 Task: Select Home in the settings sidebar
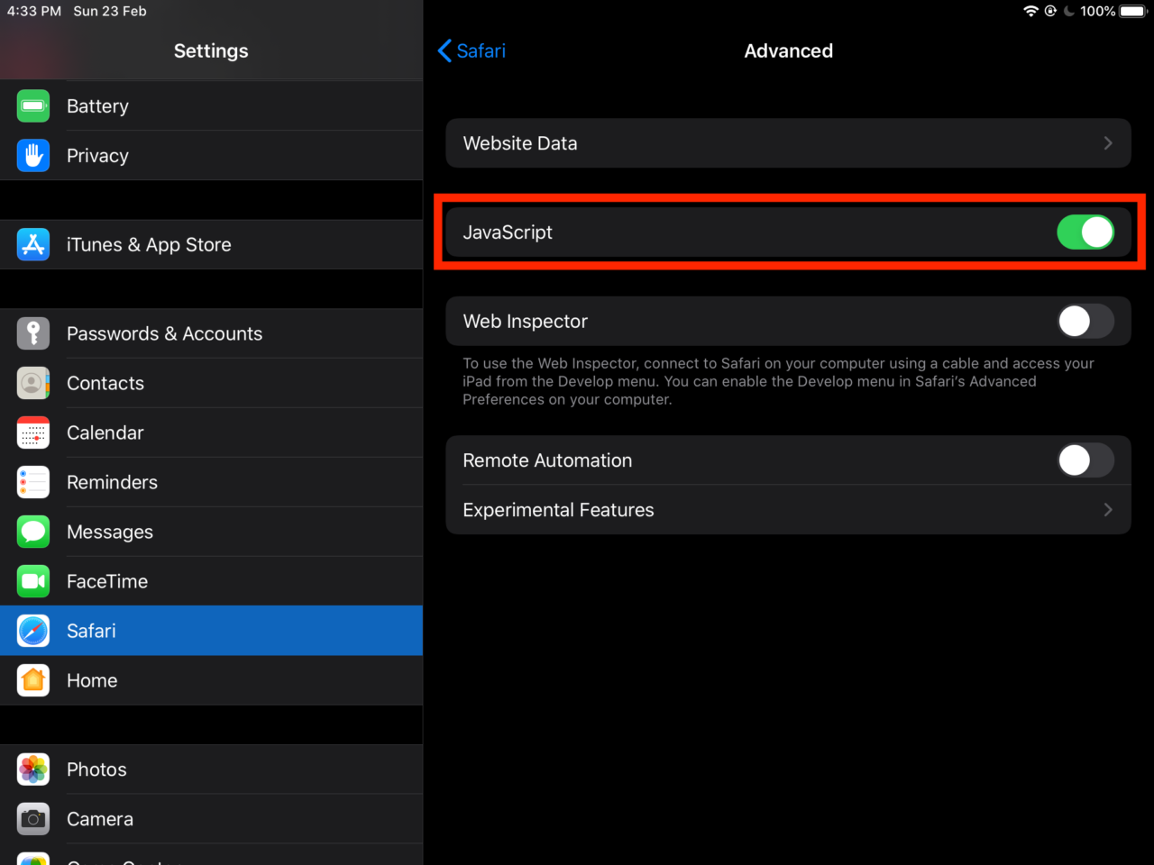(92, 681)
